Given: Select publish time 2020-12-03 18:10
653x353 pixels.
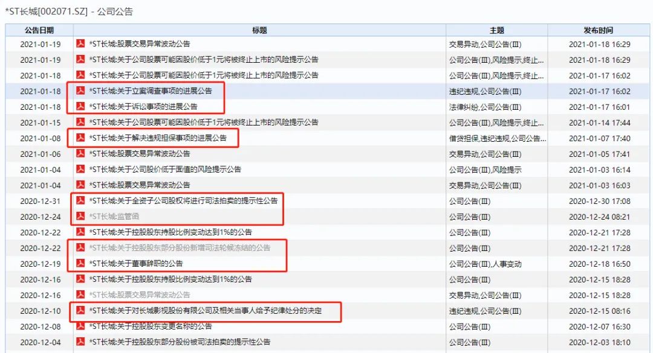Looking at the screenshot, I should pyautogui.click(x=600, y=342).
